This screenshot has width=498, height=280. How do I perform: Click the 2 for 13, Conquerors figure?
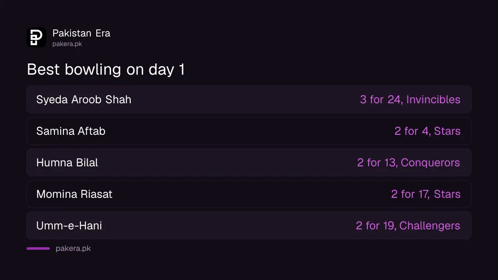pos(408,163)
